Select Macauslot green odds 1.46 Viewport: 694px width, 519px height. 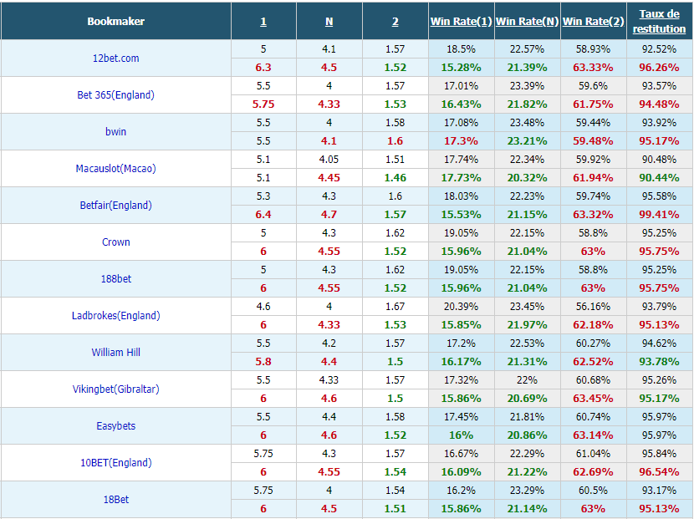tap(395, 177)
